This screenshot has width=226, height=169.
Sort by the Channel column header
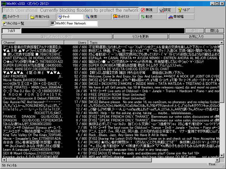(x=33, y=42)
